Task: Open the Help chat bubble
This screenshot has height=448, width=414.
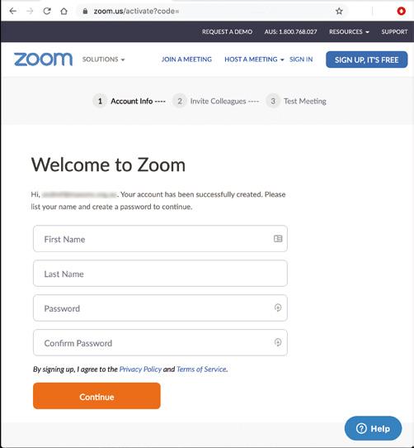Action: 373,428
